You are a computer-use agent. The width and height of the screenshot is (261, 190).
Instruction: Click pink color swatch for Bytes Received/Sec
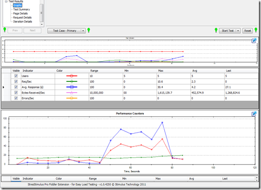[x=72, y=93]
